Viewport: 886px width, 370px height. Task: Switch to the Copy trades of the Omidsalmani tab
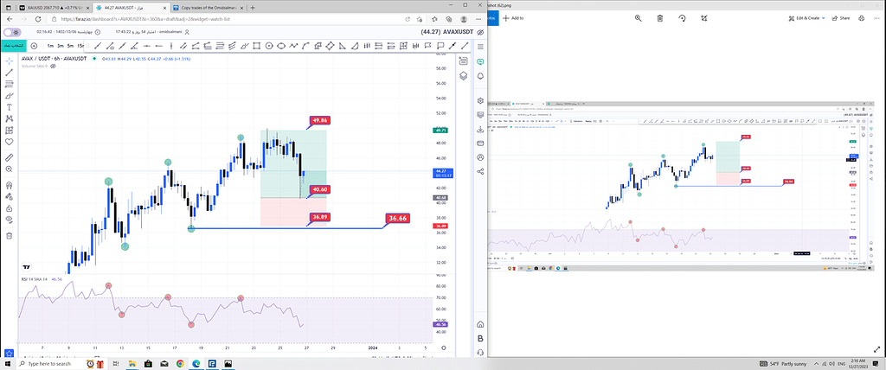[x=206, y=8]
